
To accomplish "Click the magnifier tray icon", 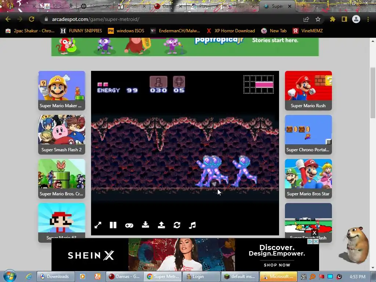I will [312, 277].
